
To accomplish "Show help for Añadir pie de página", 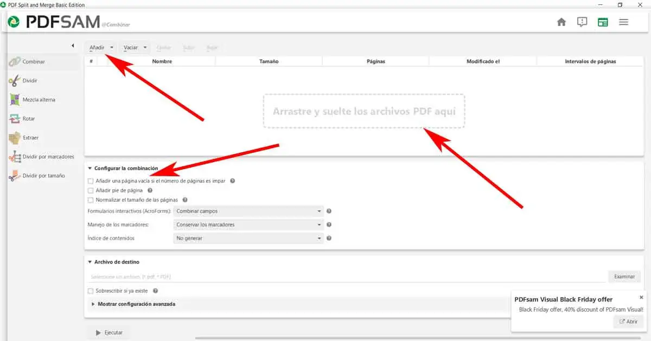I will (x=150, y=190).
